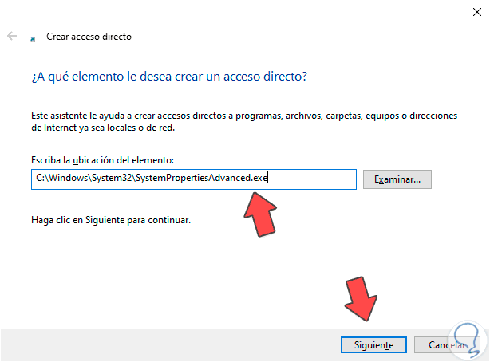Close the Crear acceso directo dialog
Image resolution: width=490 pixels, height=362 pixels.
[x=469, y=10]
